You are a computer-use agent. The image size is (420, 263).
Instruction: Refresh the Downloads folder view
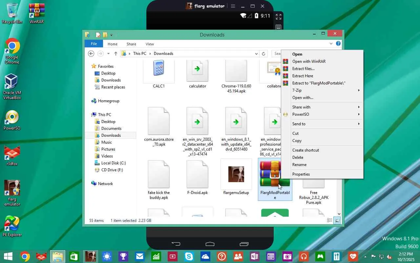point(263,54)
